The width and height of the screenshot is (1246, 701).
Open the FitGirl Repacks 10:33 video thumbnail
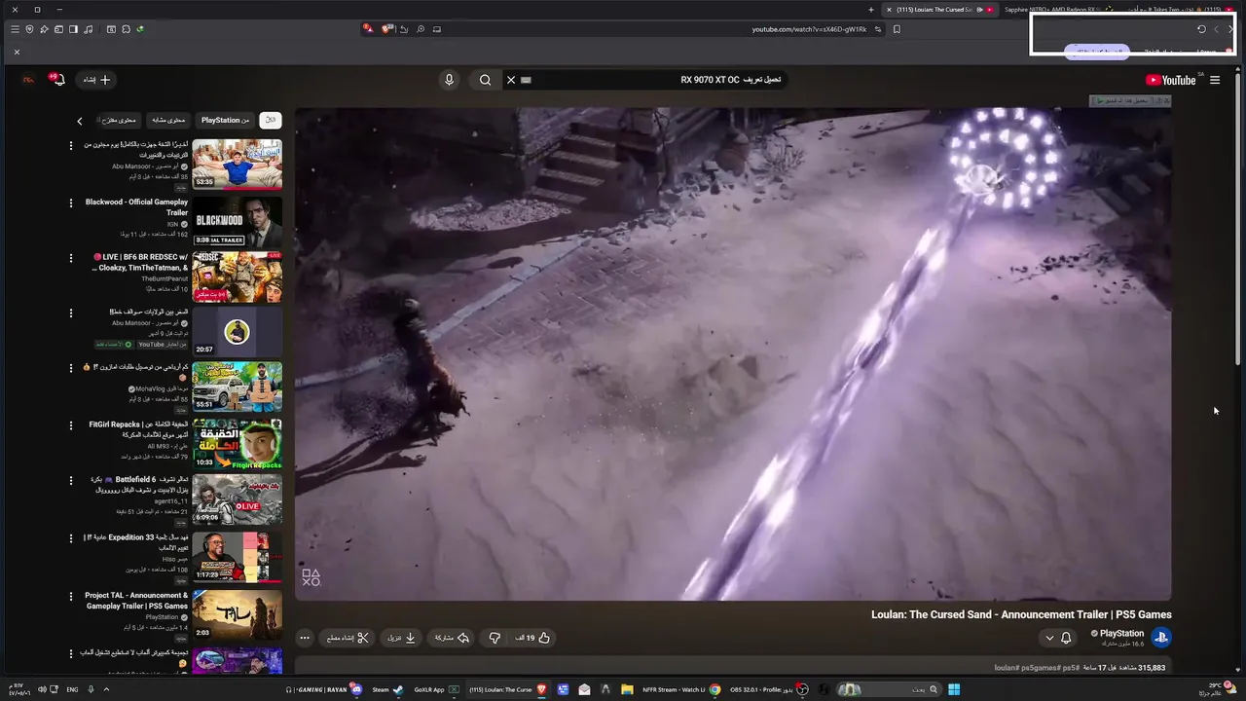pyautogui.click(x=237, y=443)
